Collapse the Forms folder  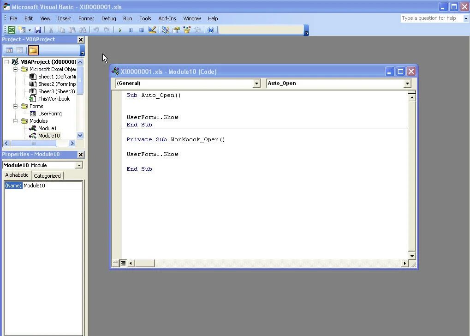(16, 106)
